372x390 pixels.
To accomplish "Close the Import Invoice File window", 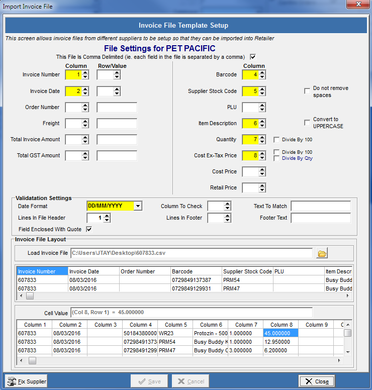I will [x=358, y=4].
